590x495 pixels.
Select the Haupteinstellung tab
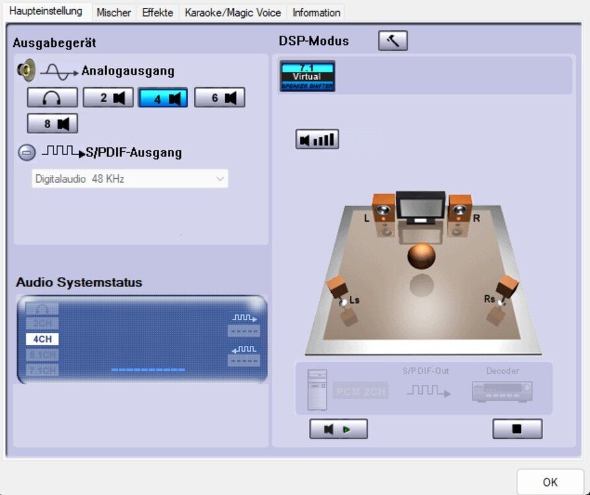pyautogui.click(x=46, y=11)
